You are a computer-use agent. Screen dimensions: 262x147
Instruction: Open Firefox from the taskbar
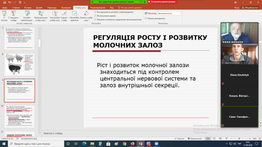[132, 144]
